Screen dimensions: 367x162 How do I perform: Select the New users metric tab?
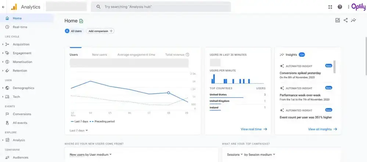point(100,54)
